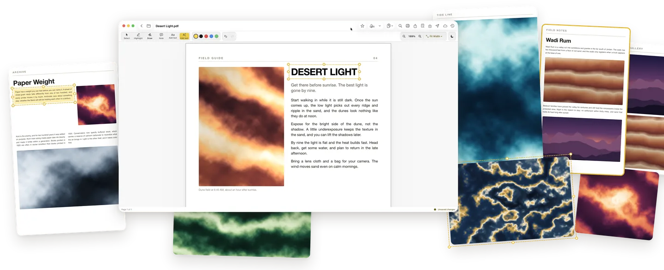Click the print icon in the title bar
Screen dimensions: 664x270
(408, 26)
